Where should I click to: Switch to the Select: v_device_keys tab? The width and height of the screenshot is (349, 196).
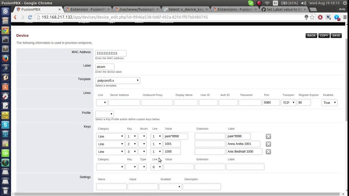click(186, 9)
